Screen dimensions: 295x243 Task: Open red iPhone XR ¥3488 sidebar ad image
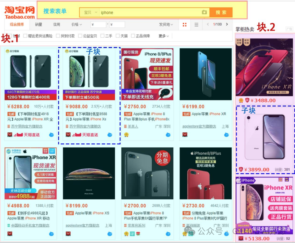tap(264, 67)
